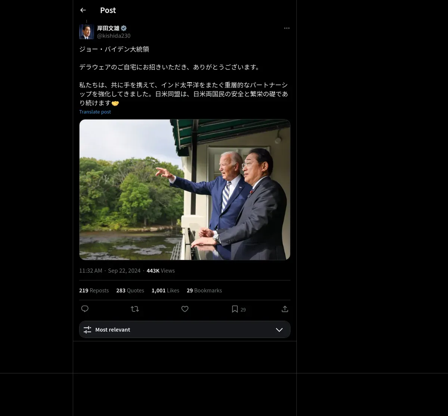Click the reply speech bubble icon
Screen dimensions: 448x416
[x=85, y=309]
